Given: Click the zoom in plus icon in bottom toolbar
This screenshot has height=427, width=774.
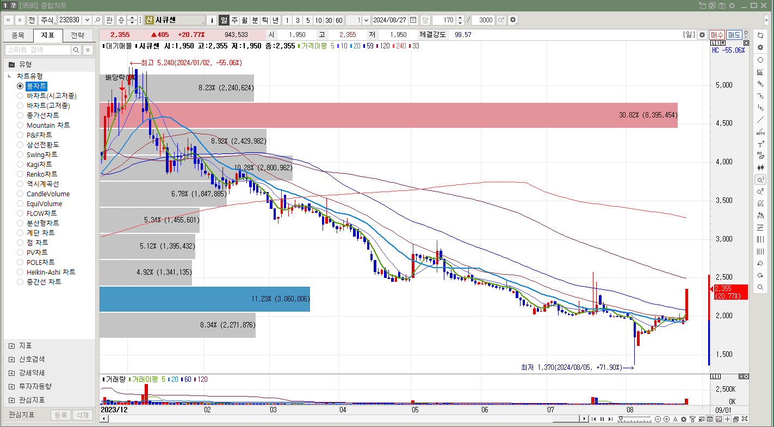Looking at the screenshot, I should pyautogui.click(x=666, y=419).
